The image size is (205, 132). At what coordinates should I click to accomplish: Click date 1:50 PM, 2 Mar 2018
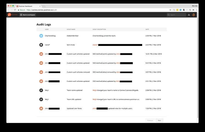(x=153, y=108)
